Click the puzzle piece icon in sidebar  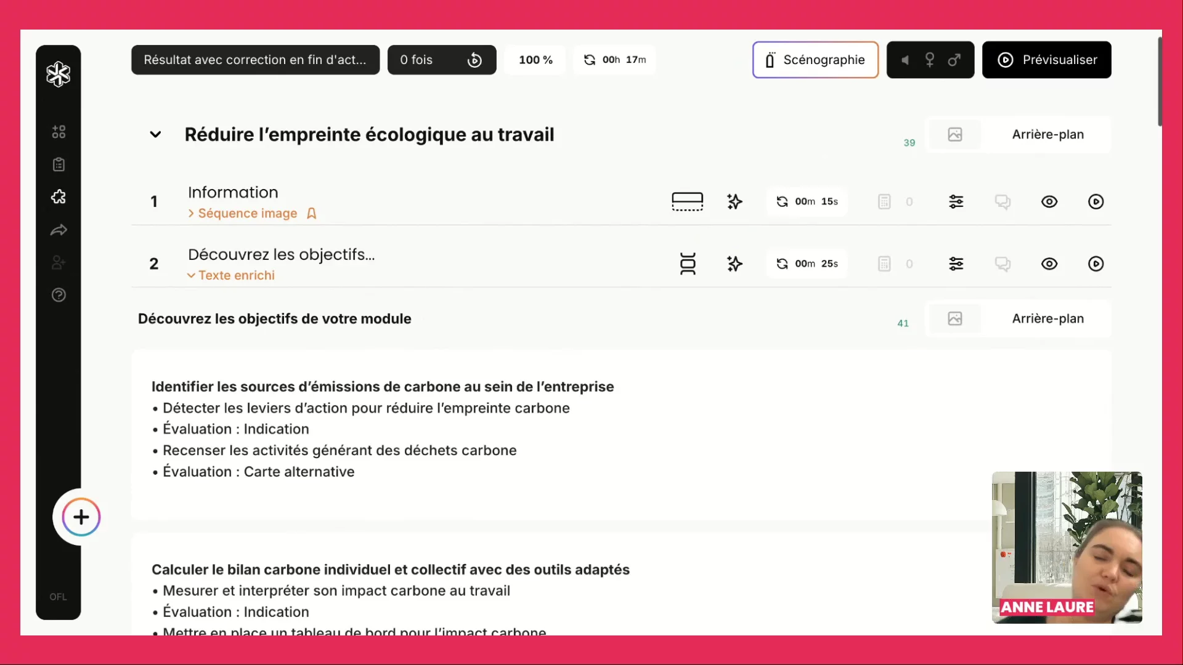click(x=59, y=197)
